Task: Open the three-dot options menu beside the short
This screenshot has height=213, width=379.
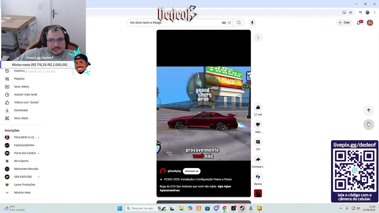Action: coord(258,38)
